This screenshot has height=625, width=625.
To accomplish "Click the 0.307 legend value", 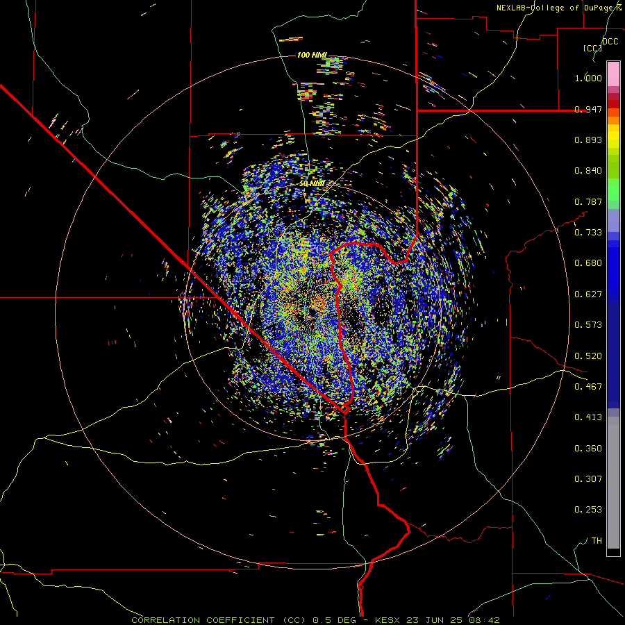I will coord(588,479).
